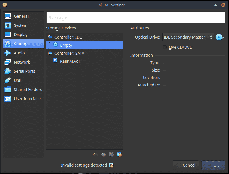Image resolution: width=229 pixels, height=174 pixels.
Task: Open the General settings section
Action: click(x=21, y=16)
